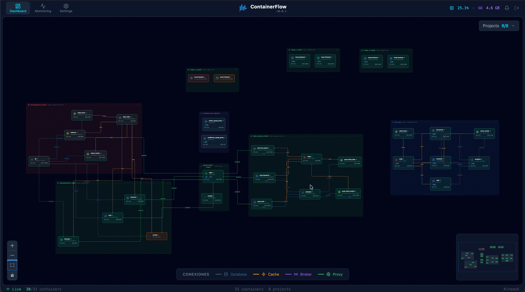The image size is (525, 292).
Task: Click the minimap overview panel
Action: point(487,257)
